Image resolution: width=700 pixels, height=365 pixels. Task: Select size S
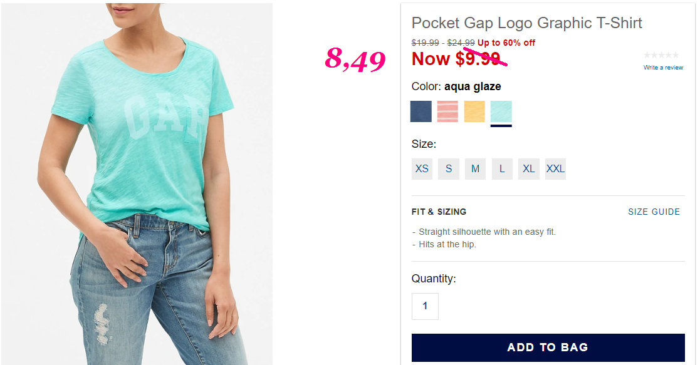point(449,168)
